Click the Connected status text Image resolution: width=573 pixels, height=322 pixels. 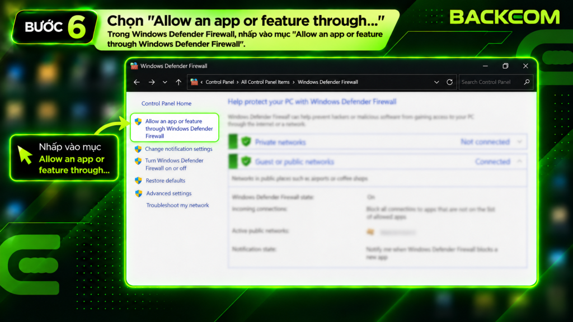492,162
